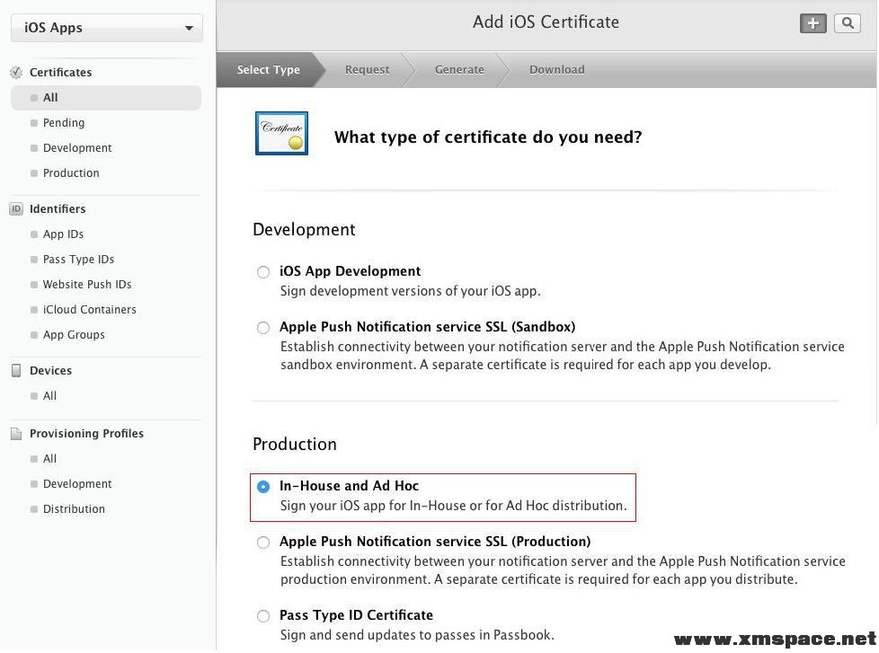Click the Apple Push Notification service SSL (Production) label
Image resolution: width=879 pixels, height=653 pixels.
(x=435, y=542)
